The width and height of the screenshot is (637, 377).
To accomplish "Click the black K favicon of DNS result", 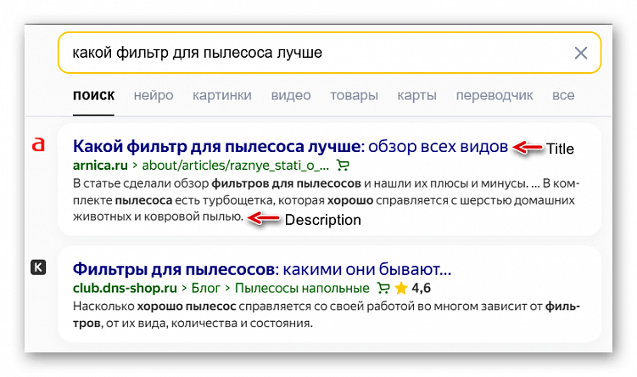I will [38, 267].
